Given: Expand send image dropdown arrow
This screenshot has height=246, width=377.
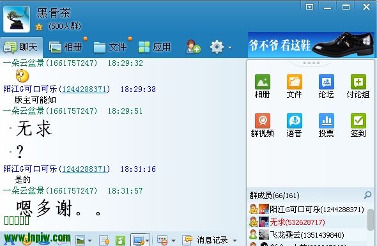Looking at the screenshot, I should pos(89,240).
